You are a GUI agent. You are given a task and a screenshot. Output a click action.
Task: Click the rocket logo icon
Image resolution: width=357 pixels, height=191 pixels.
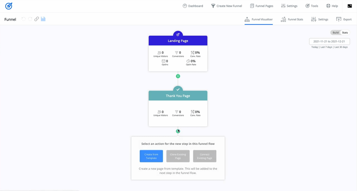click(9, 6)
